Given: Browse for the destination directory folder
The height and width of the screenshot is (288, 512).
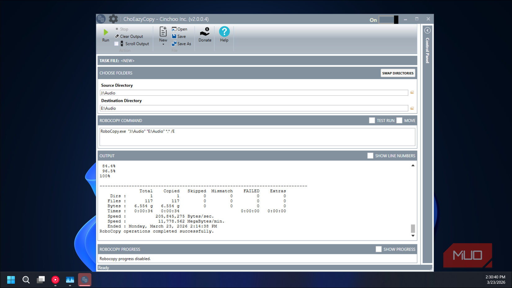Looking at the screenshot, I should click(x=412, y=108).
